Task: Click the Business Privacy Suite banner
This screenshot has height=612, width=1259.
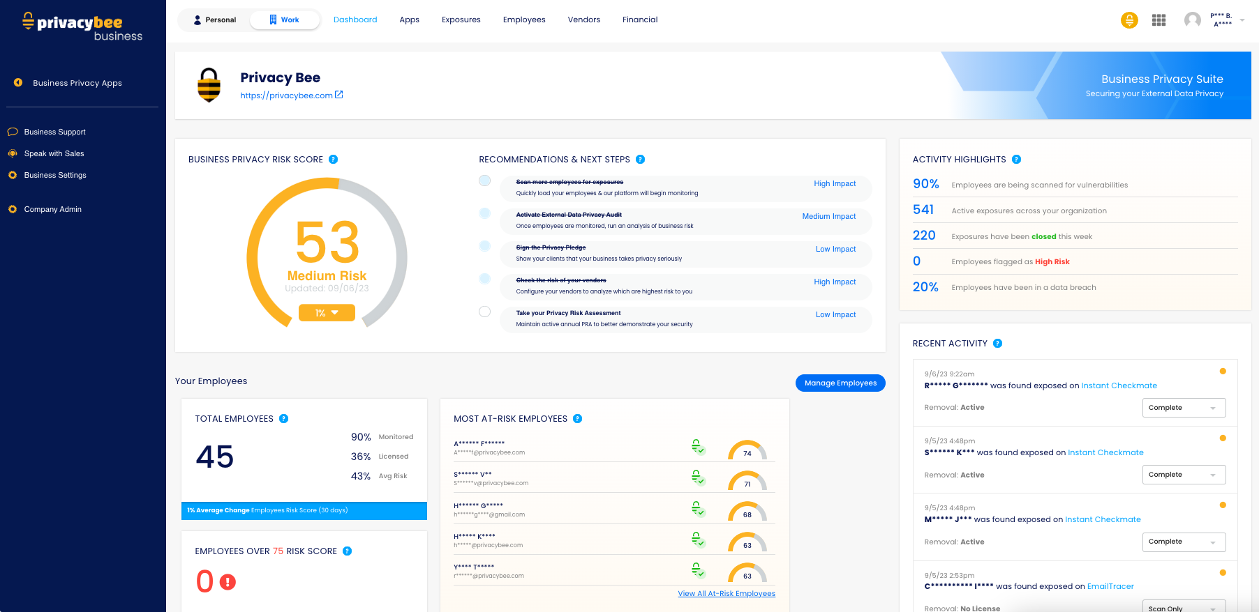Action: coord(1096,86)
